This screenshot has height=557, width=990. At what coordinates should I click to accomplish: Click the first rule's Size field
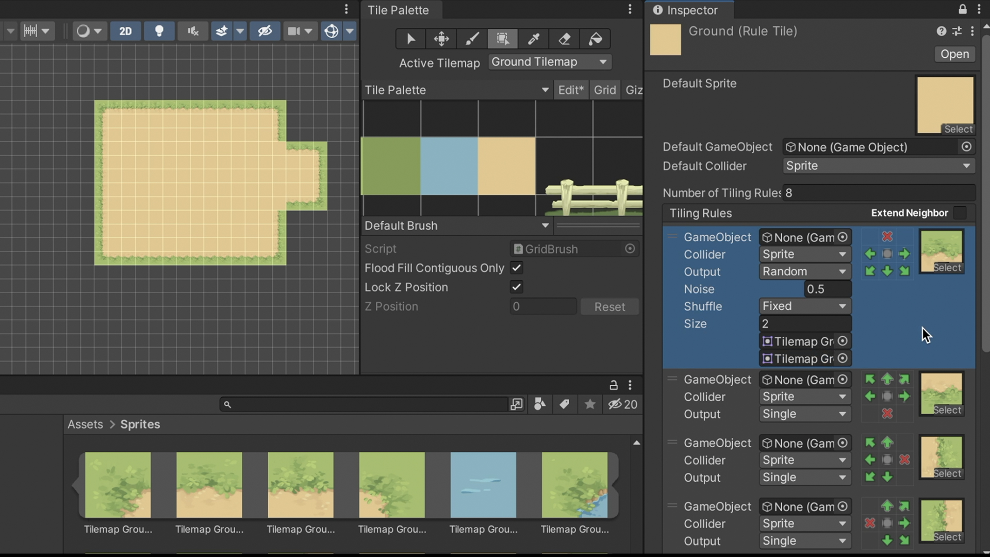(x=804, y=323)
